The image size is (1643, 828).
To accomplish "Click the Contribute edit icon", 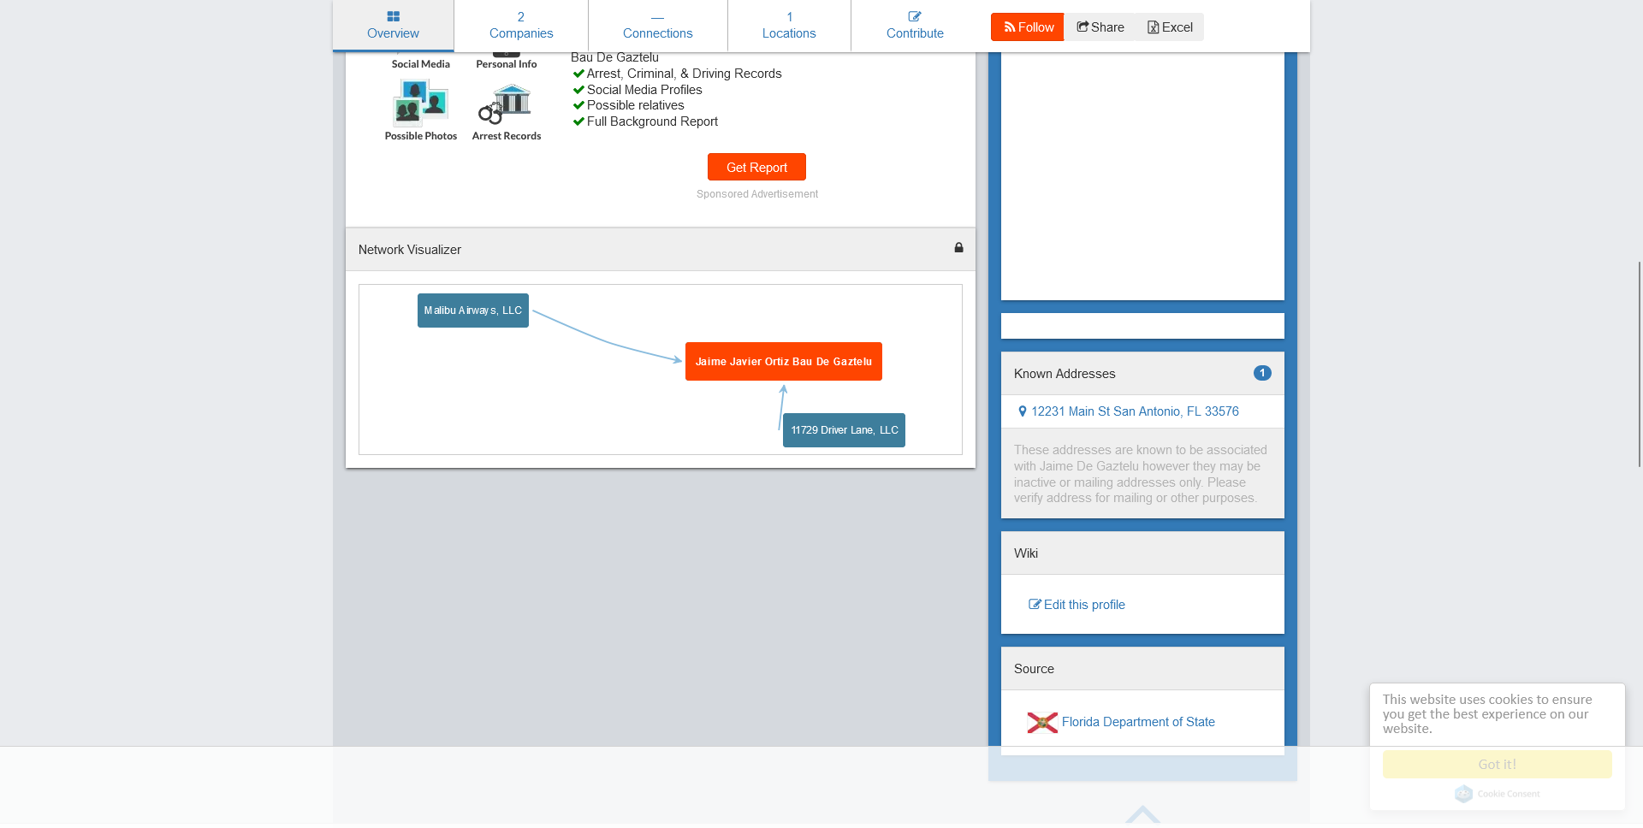I will pos(915,16).
